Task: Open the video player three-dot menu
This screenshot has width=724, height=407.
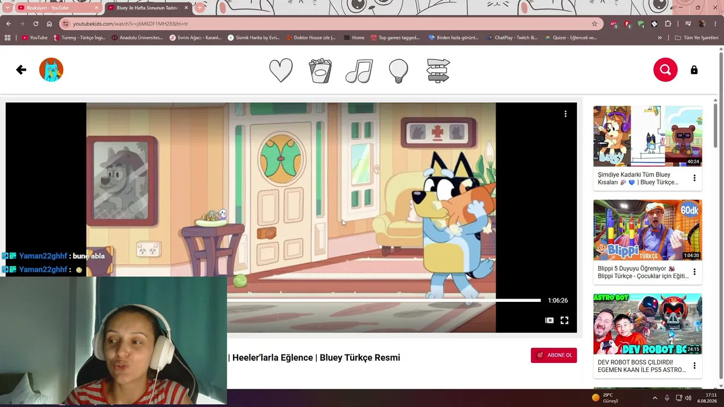Action: pos(565,114)
